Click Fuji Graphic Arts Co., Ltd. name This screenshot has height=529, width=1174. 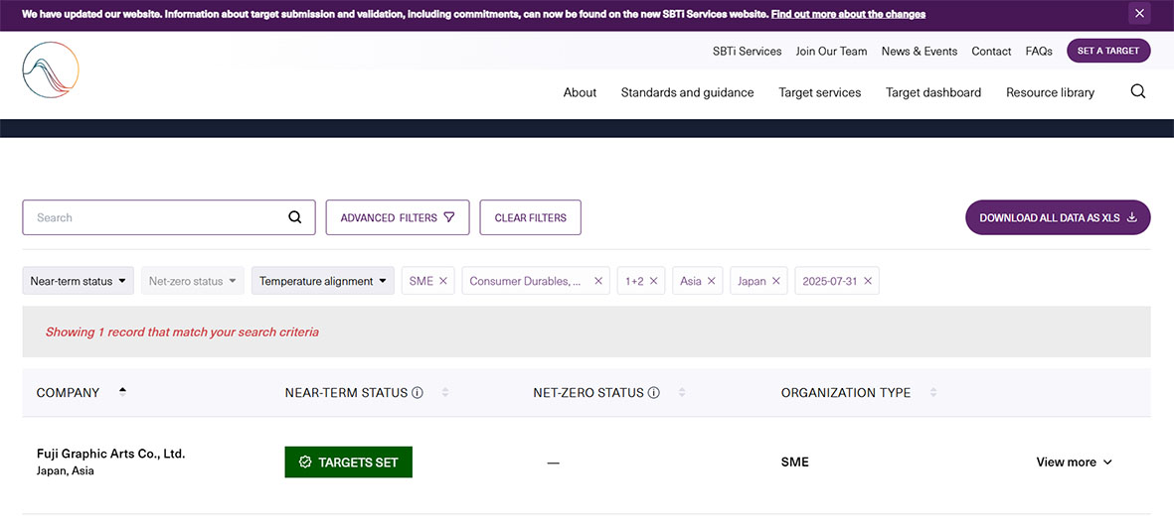click(110, 454)
